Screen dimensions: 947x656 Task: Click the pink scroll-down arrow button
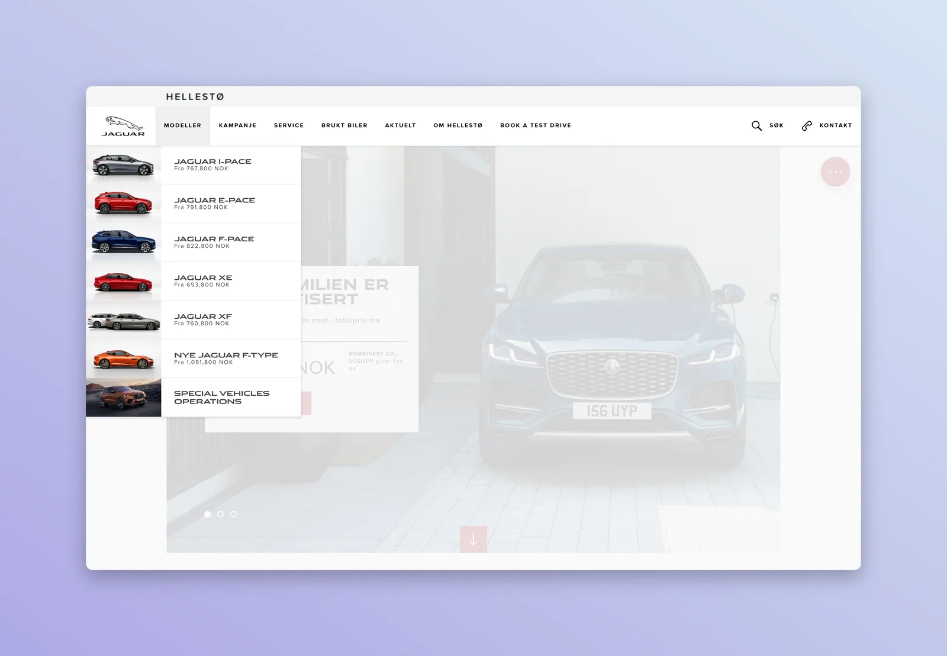(474, 539)
